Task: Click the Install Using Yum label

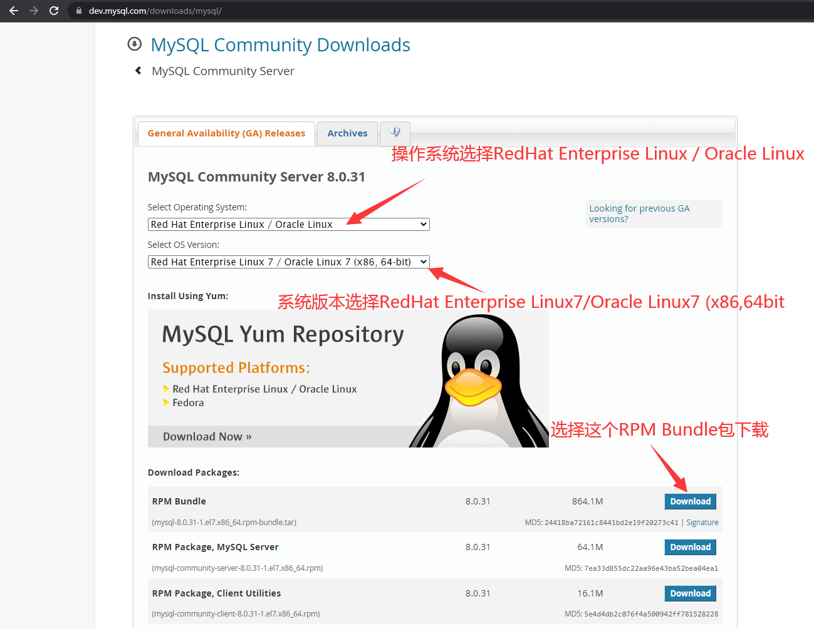Action: pos(188,296)
